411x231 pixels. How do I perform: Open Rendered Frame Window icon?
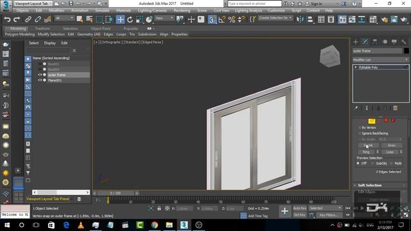click(x=394, y=19)
